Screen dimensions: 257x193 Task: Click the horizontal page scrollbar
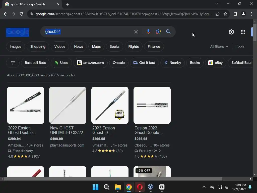click(113, 179)
